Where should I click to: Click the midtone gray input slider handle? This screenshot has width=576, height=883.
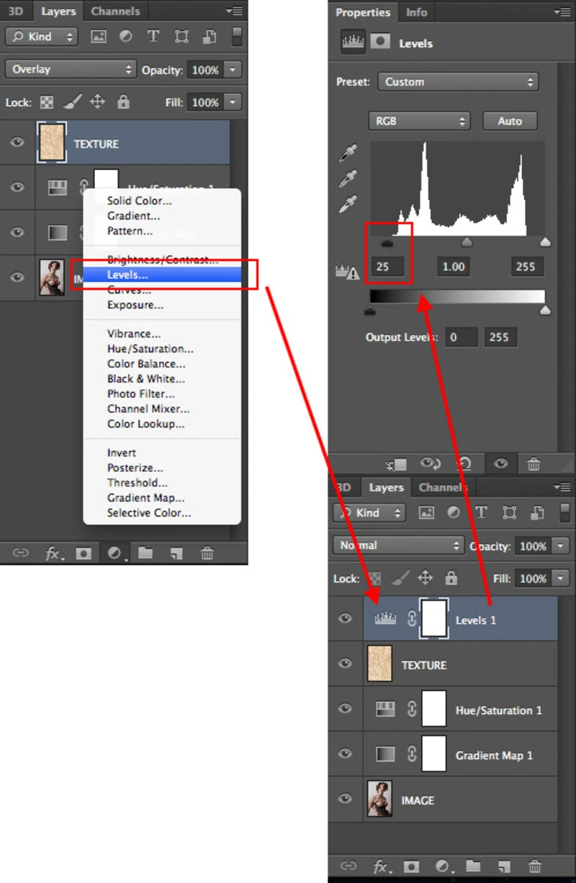click(467, 242)
